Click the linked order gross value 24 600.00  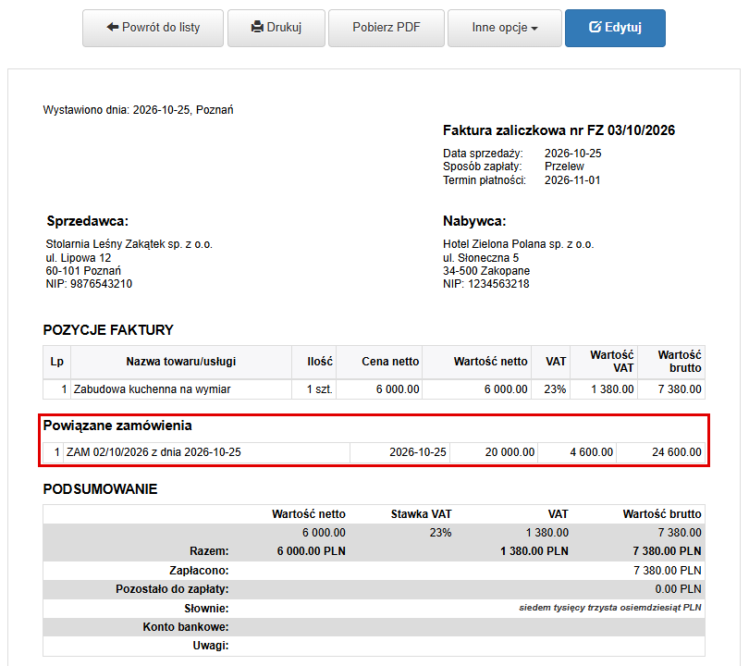pos(676,452)
